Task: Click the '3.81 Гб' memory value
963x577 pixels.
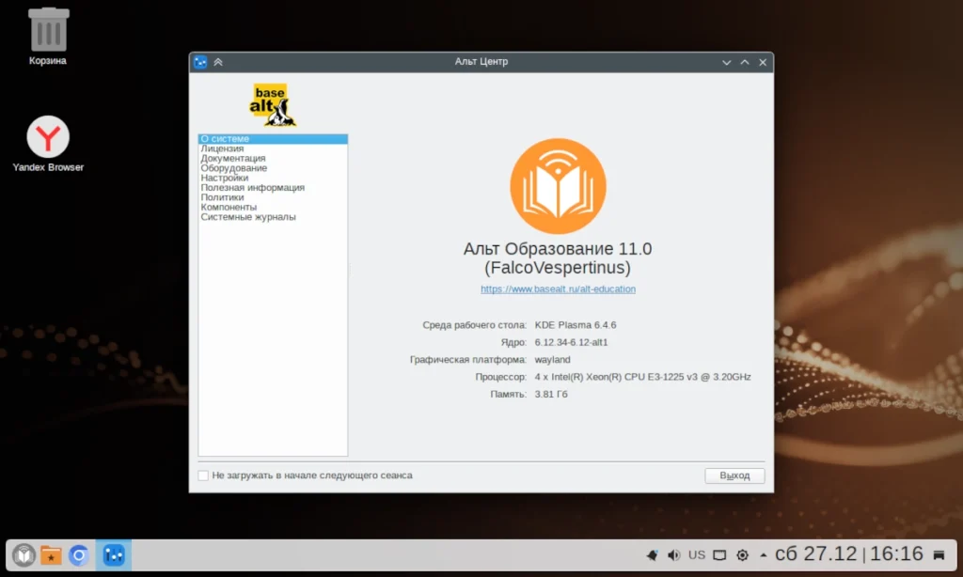Action: (x=551, y=394)
